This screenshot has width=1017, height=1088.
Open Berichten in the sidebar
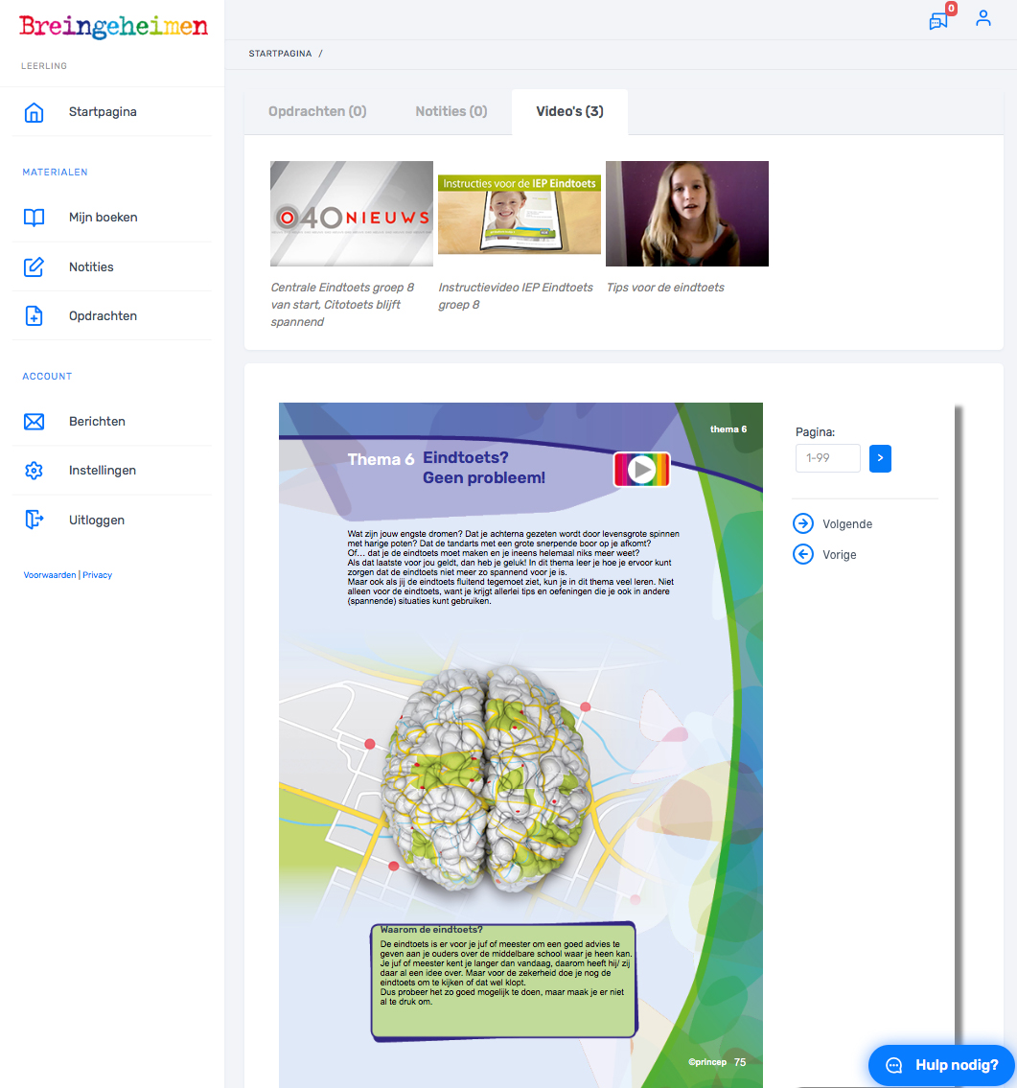click(97, 422)
